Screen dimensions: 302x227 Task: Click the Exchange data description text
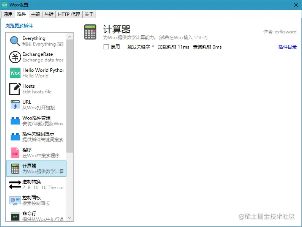[x=43, y=60]
